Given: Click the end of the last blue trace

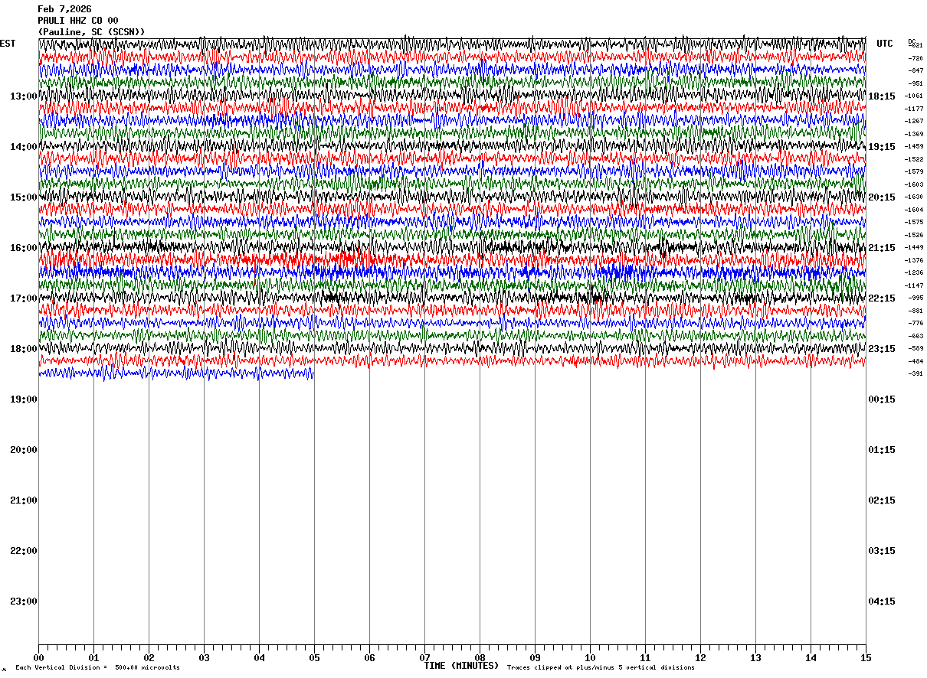Looking at the screenshot, I should pyautogui.click(x=313, y=373).
